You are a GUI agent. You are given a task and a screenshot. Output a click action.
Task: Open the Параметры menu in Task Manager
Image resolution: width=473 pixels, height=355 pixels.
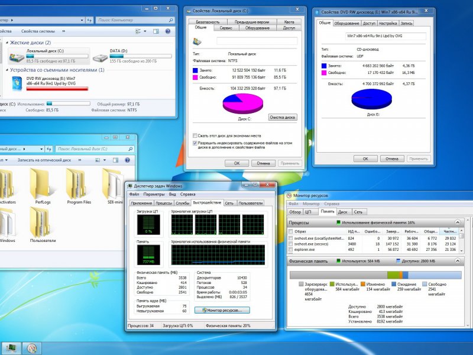[154, 195]
